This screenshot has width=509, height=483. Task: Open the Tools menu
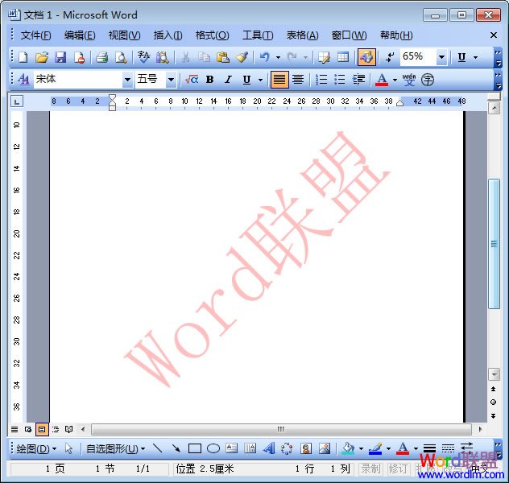tap(258, 35)
